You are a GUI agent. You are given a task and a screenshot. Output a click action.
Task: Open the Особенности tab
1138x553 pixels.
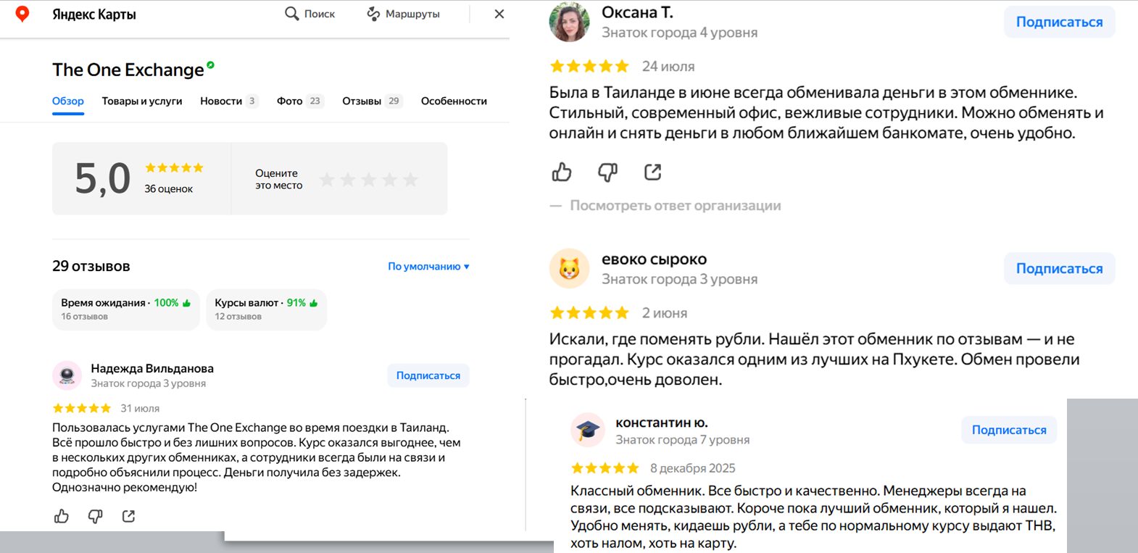coord(454,101)
